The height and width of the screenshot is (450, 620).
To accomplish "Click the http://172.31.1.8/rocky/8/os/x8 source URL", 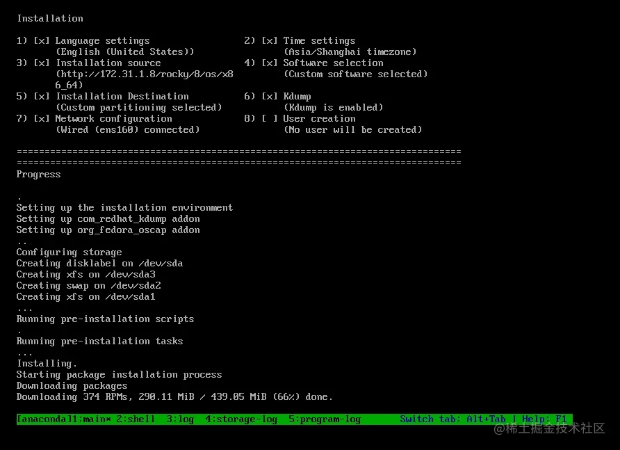I will point(146,74).
